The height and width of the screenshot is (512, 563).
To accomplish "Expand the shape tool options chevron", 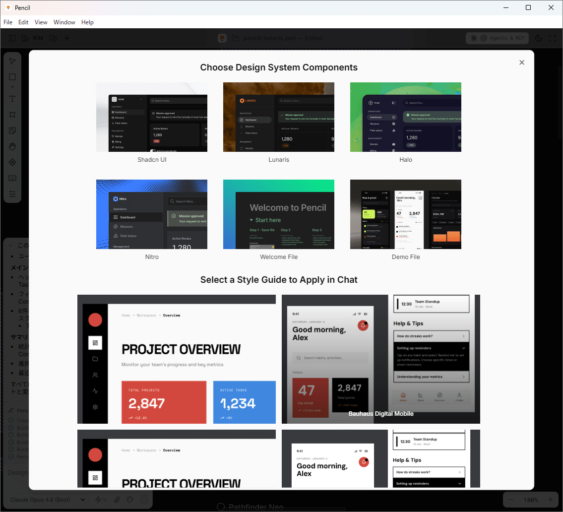I will (x=12, y=87).
